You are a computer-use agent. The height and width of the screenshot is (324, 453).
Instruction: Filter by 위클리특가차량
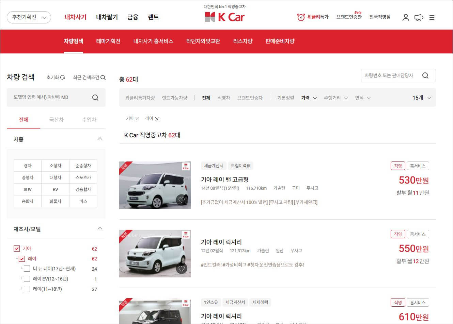point(140,98)
